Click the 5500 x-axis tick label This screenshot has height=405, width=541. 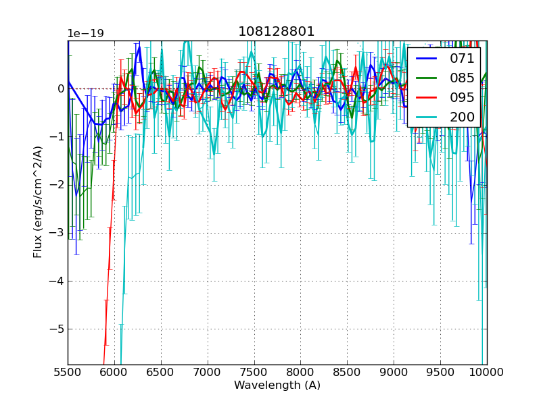point(68,372)
